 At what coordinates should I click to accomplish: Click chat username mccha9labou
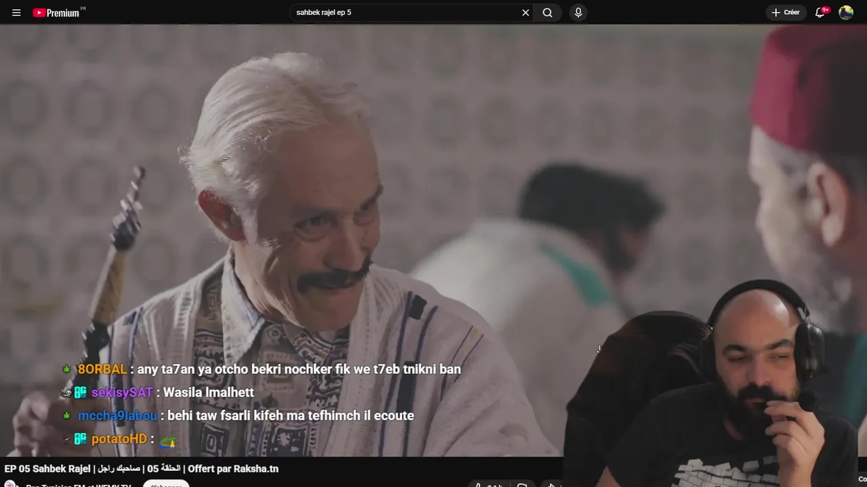[117, 415]
